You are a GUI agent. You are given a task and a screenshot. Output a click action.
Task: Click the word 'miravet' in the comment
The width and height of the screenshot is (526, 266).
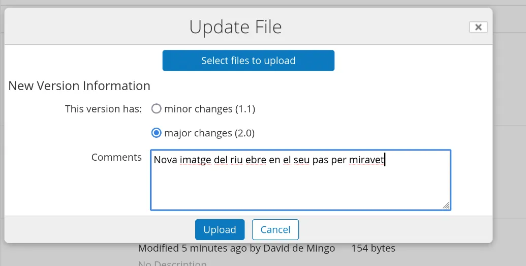366,160
